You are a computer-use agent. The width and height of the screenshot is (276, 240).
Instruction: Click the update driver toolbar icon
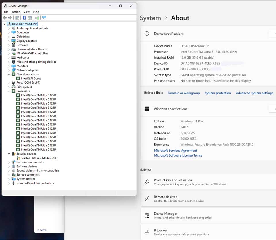tap(37, 18)
